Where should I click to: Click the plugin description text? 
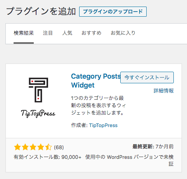[99, 105]
